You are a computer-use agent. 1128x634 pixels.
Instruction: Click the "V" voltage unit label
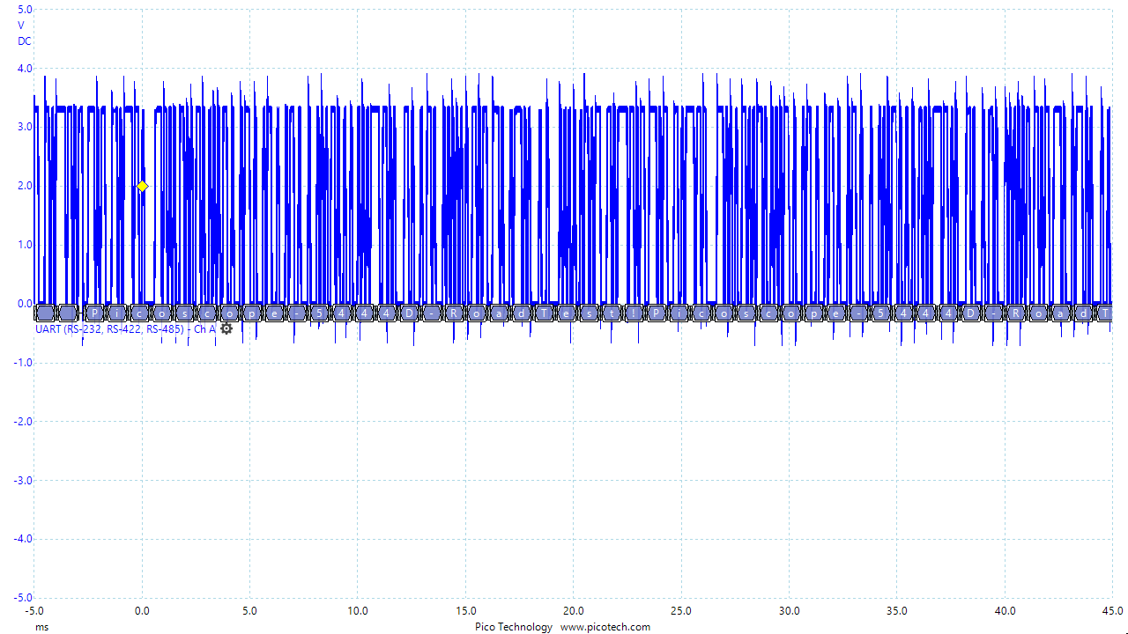point(21,26)
